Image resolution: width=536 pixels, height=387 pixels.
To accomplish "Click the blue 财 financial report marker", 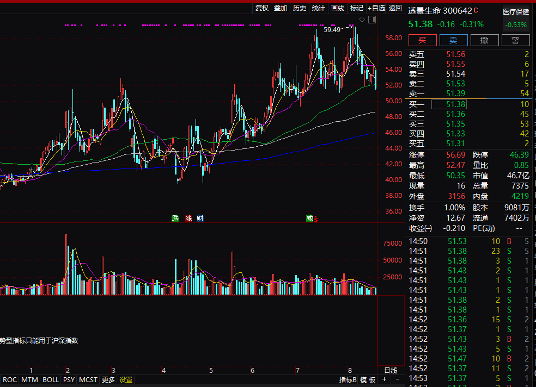I will point(200,219).
